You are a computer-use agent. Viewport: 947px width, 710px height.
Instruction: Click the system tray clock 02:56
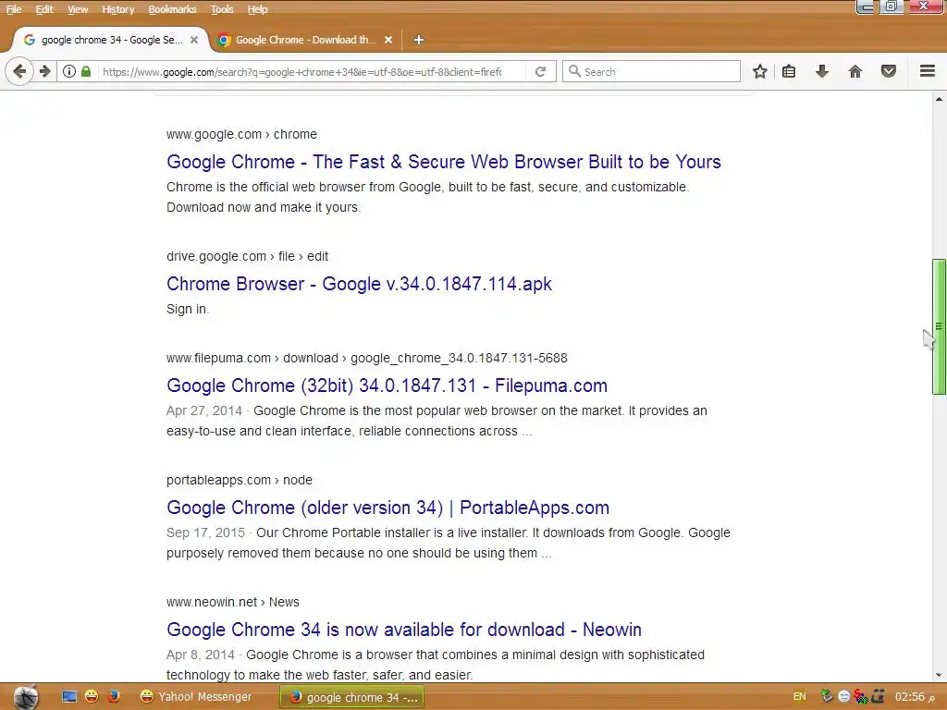(x=915, y=697)
